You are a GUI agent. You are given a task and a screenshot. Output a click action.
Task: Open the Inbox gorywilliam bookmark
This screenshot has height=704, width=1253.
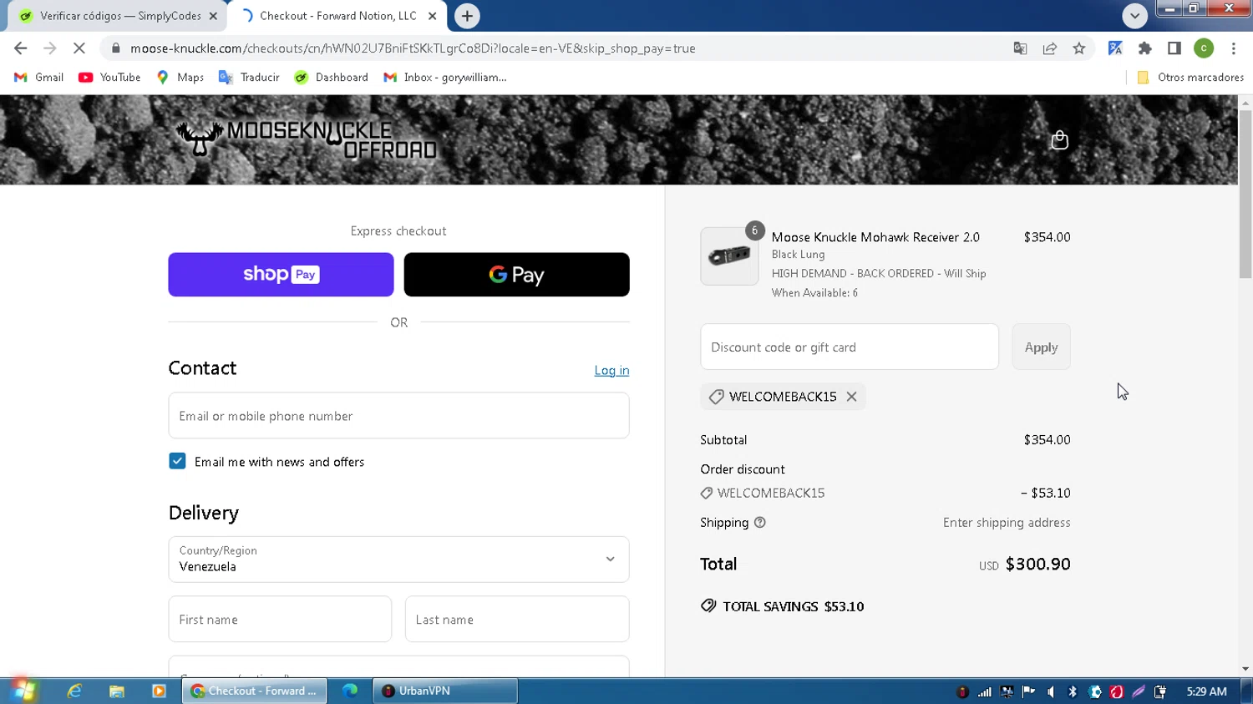(x=445, y=77)
